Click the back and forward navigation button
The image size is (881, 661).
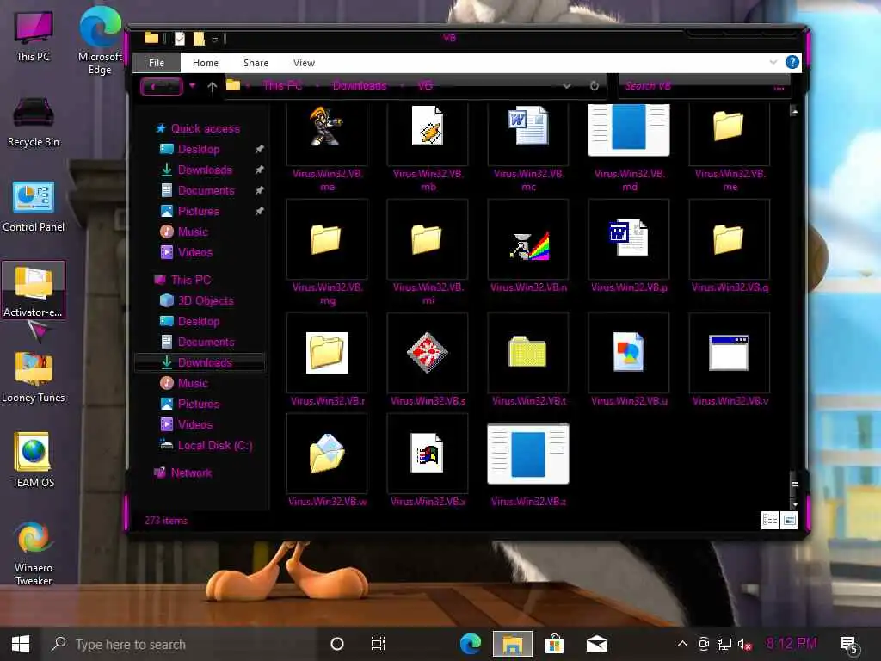pyautogui.click(x=162, y=87)
